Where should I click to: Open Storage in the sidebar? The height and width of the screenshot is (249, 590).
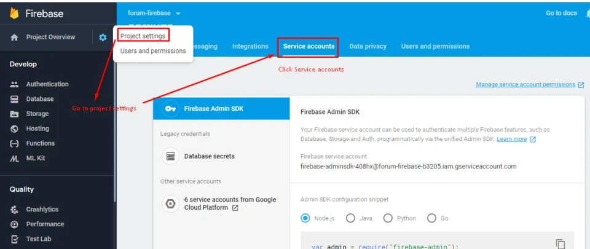pos(37,114)
